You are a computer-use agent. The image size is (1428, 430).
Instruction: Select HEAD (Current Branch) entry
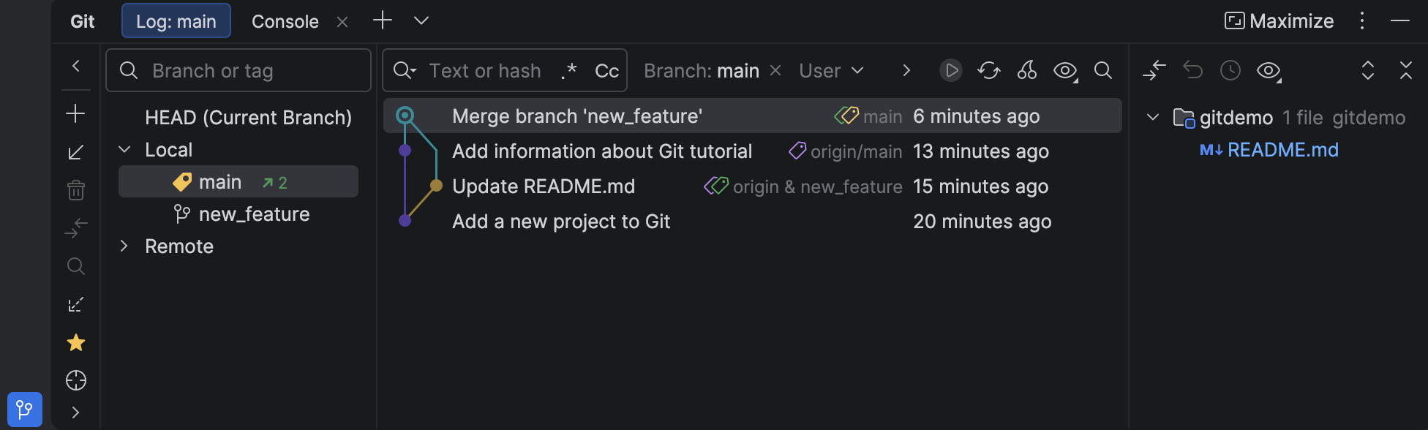(x=248, y=118)
